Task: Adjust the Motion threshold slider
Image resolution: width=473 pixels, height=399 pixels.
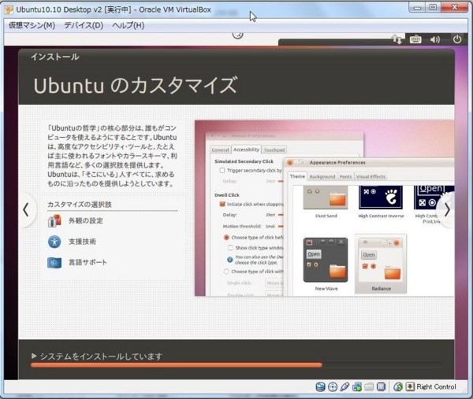Action: pos(281,226)
